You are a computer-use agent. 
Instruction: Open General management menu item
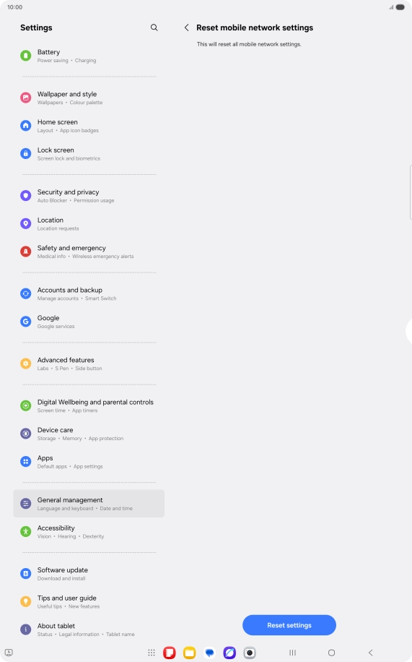click(x=89, y=503)
